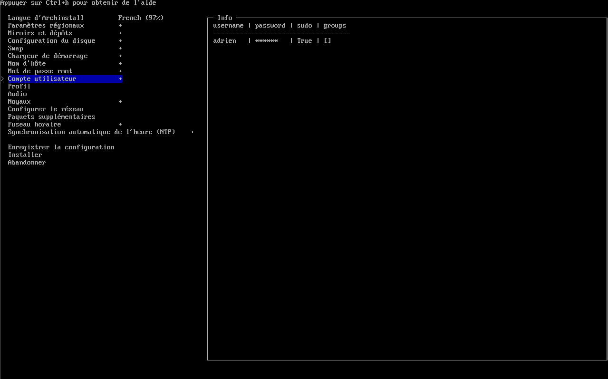
Task: Click the plus marker beside Mot de passe root
Action: coord(120,71)
